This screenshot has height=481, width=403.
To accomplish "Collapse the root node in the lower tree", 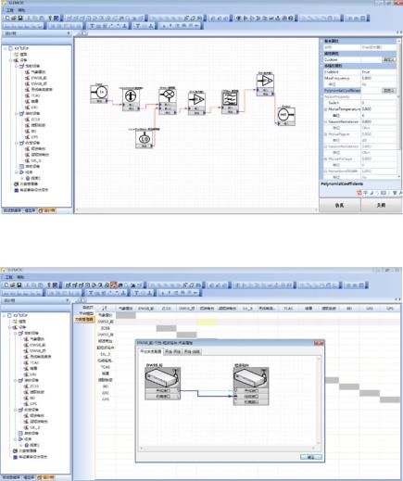I will pos(5,316).
